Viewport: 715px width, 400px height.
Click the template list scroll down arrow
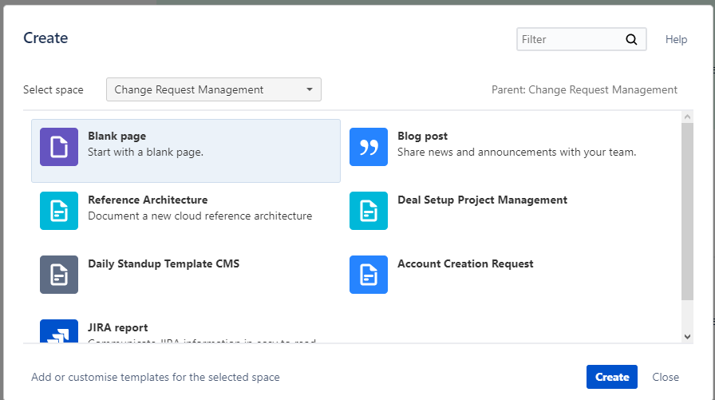click(x=688, y=337)
